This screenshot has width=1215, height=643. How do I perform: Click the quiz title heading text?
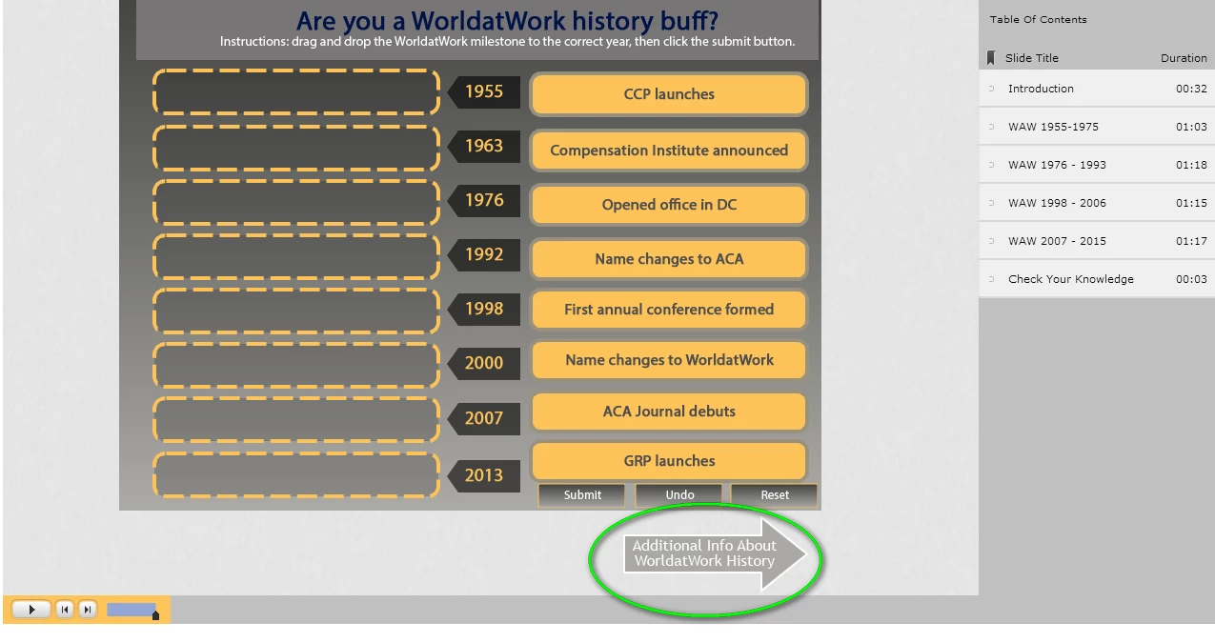pos(507,20)
